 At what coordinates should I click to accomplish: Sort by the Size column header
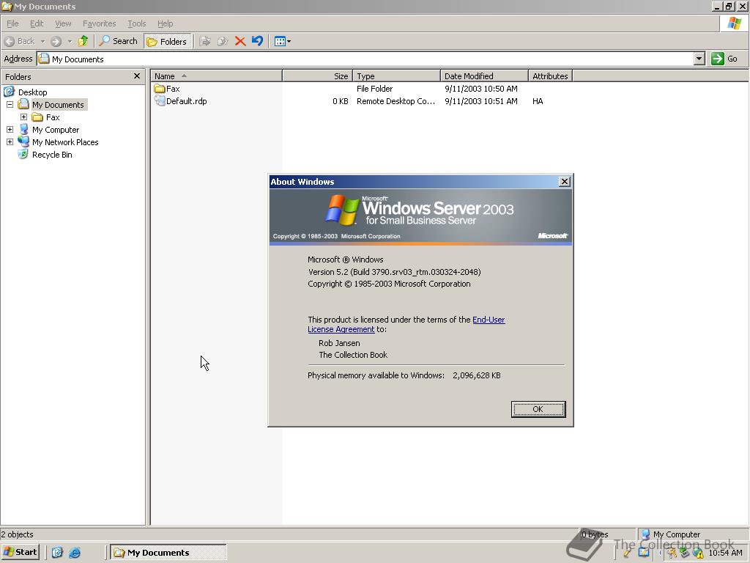318,76
